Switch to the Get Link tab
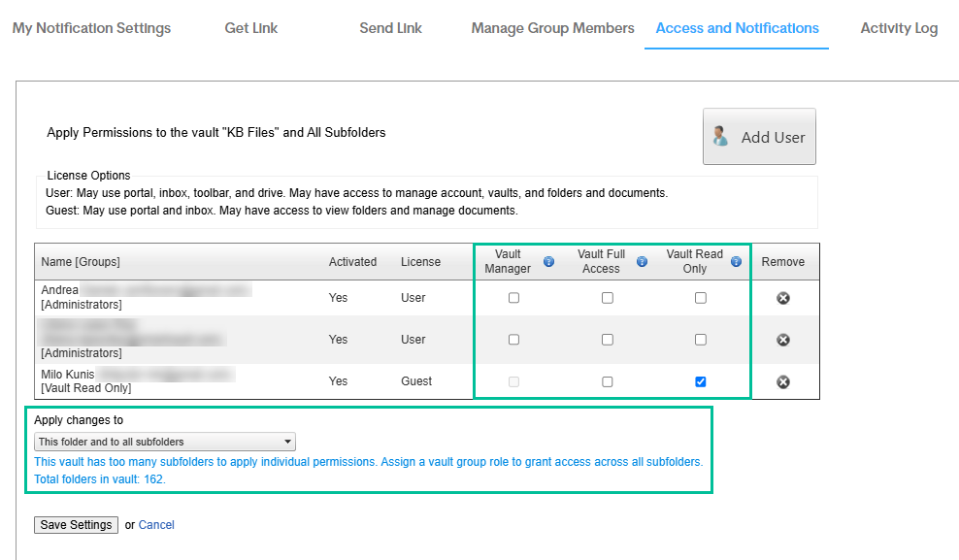 pos(250,28)
